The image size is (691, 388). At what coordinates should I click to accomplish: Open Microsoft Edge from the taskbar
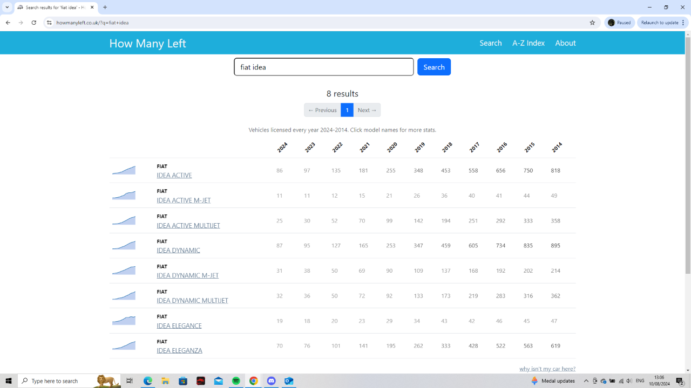click(148, 380)
